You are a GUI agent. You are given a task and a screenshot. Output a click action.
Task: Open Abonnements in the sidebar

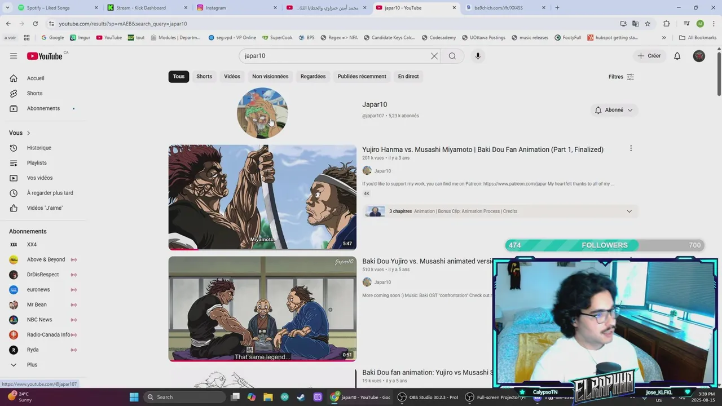click(x=43, y=108)
